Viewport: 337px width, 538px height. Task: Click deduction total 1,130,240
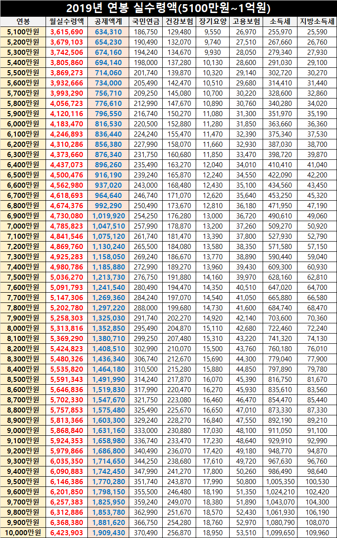[x=108, y=246]
